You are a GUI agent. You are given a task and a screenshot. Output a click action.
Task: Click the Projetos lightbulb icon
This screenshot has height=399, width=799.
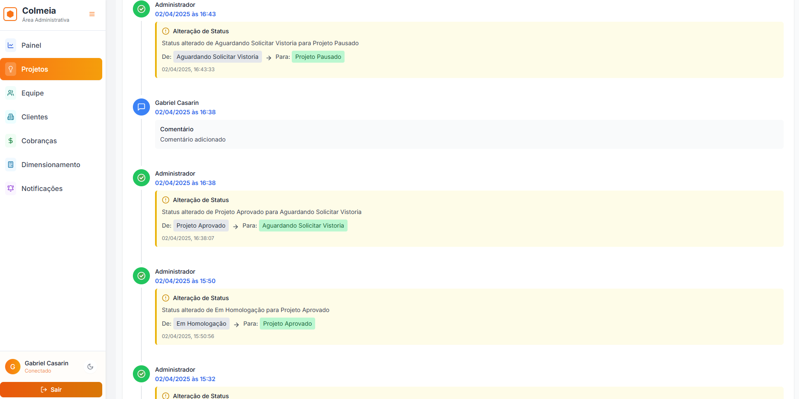[11, 69]
